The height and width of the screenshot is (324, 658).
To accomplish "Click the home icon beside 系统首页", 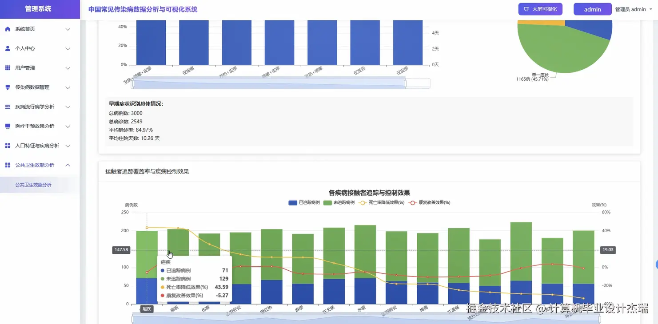I will click(8, 29).
